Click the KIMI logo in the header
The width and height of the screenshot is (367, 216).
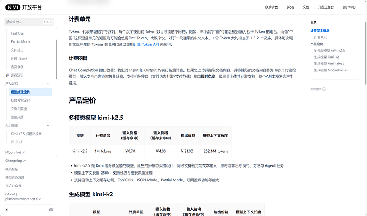pos(13,7)
